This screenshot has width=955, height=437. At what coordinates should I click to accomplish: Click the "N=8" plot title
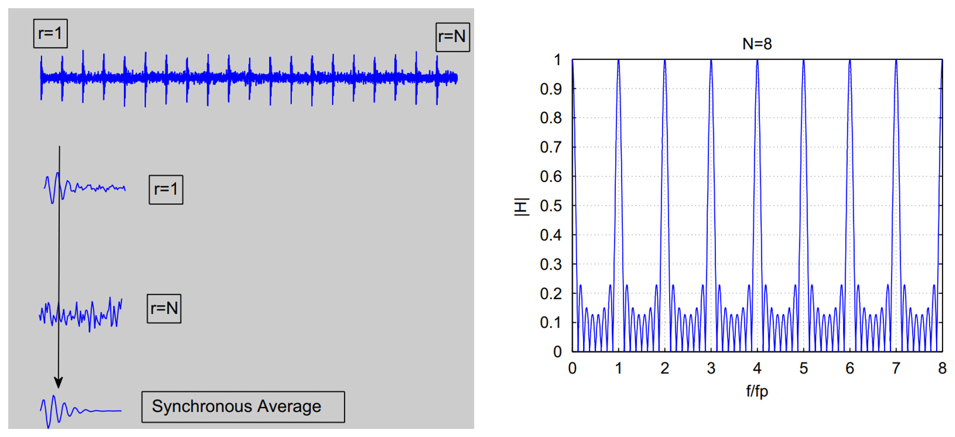tap(756, 44)
